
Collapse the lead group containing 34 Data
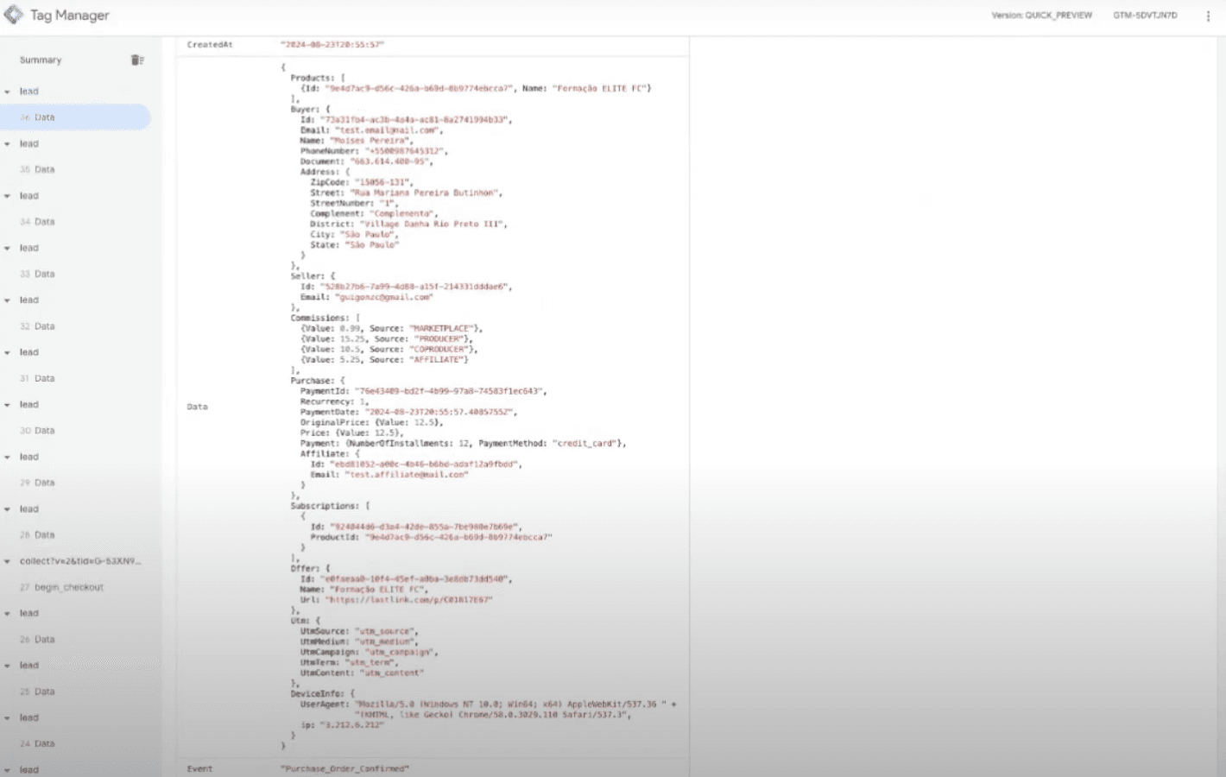(x=7, y=196)
